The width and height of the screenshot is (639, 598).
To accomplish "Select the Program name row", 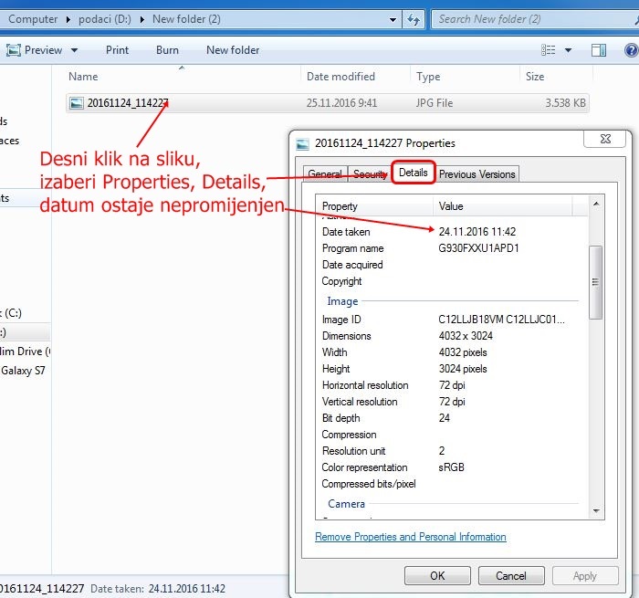I will pyautogui.click(x=453, y=248).
